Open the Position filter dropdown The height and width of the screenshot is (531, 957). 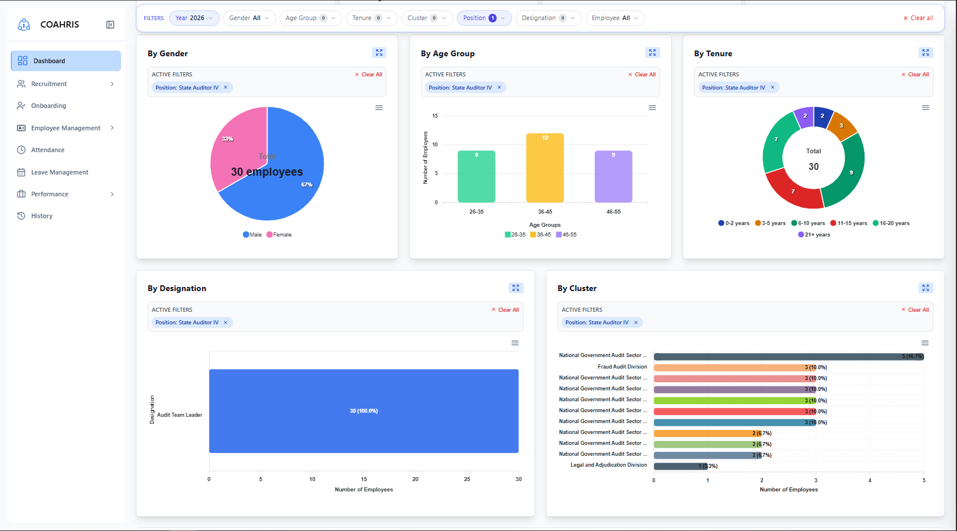[484, 18]
